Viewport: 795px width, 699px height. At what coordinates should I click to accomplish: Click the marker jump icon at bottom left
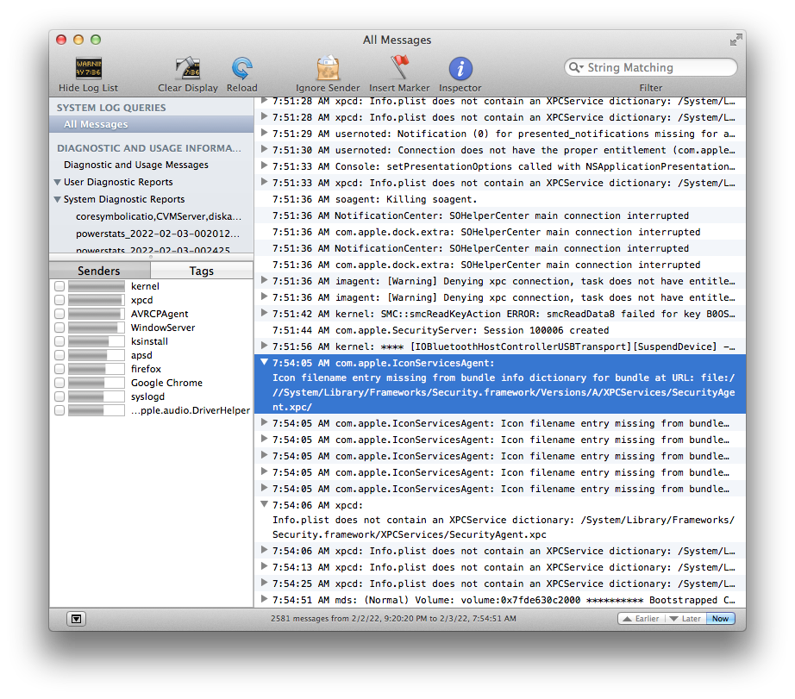point(76,619)
